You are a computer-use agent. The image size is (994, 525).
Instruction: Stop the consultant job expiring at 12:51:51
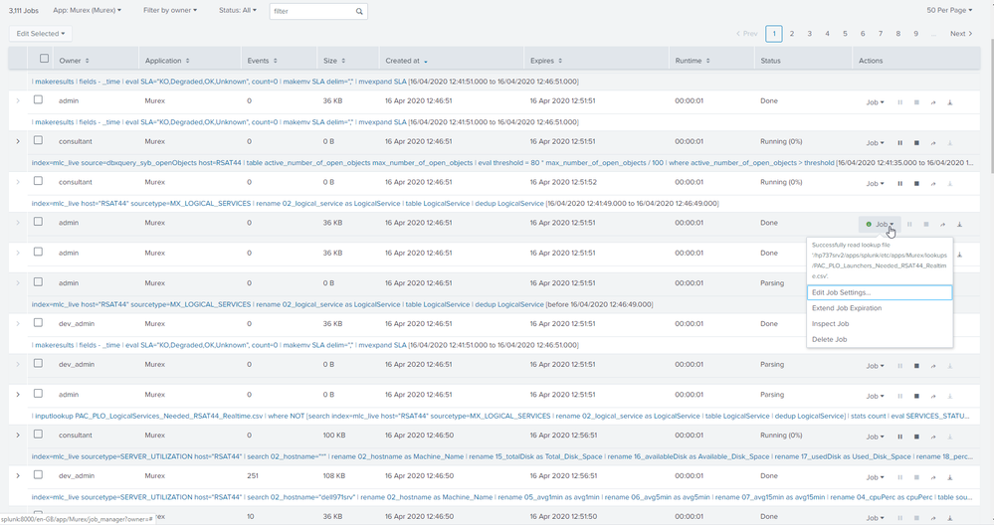click(916, 143)
